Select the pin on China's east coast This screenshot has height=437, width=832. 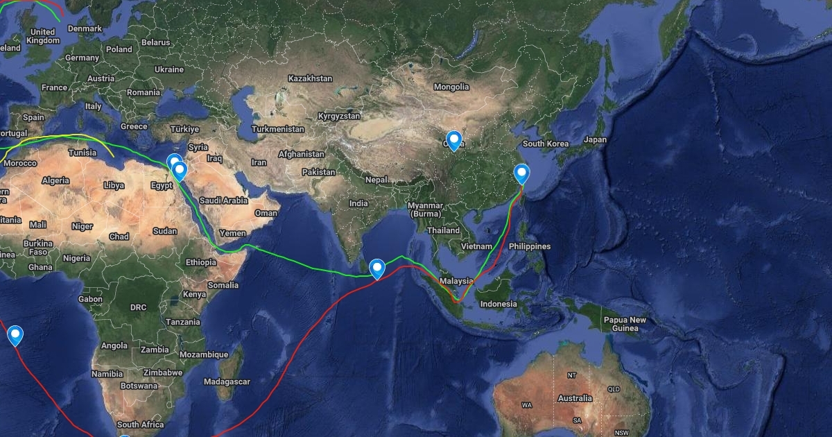point(522,173)
